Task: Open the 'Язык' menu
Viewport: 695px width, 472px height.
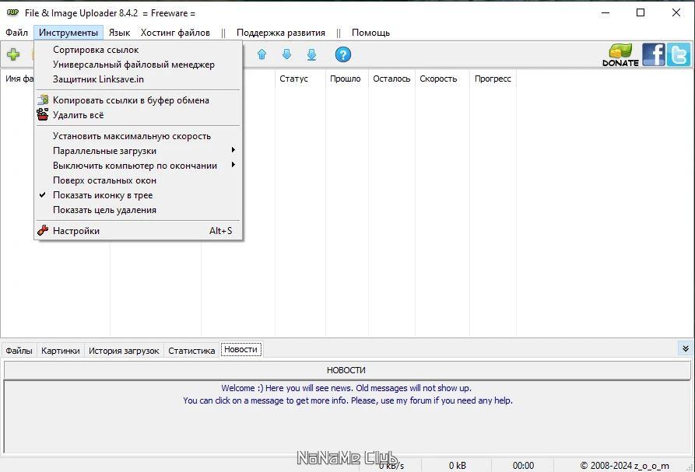Action: [119, 33]
